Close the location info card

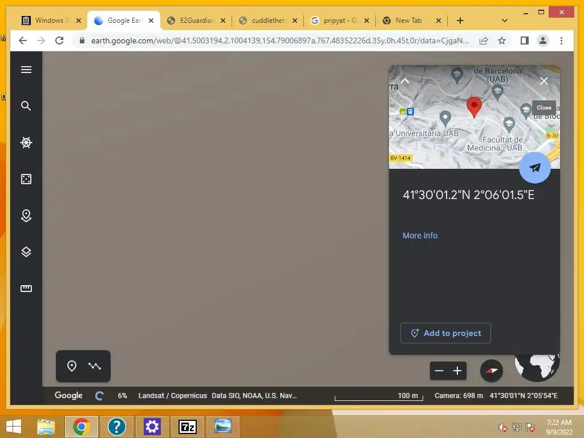pos(544,81)
